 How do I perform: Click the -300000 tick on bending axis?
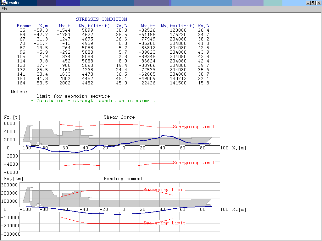[11, 234]
